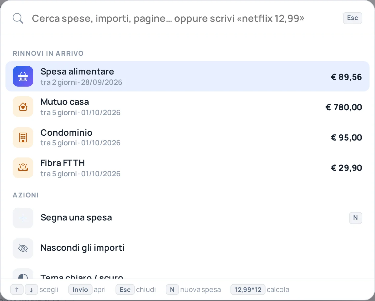Click the footer Esc chiudi key hint
This screenshot has width=375, height=301.
(x=125, y=290)
